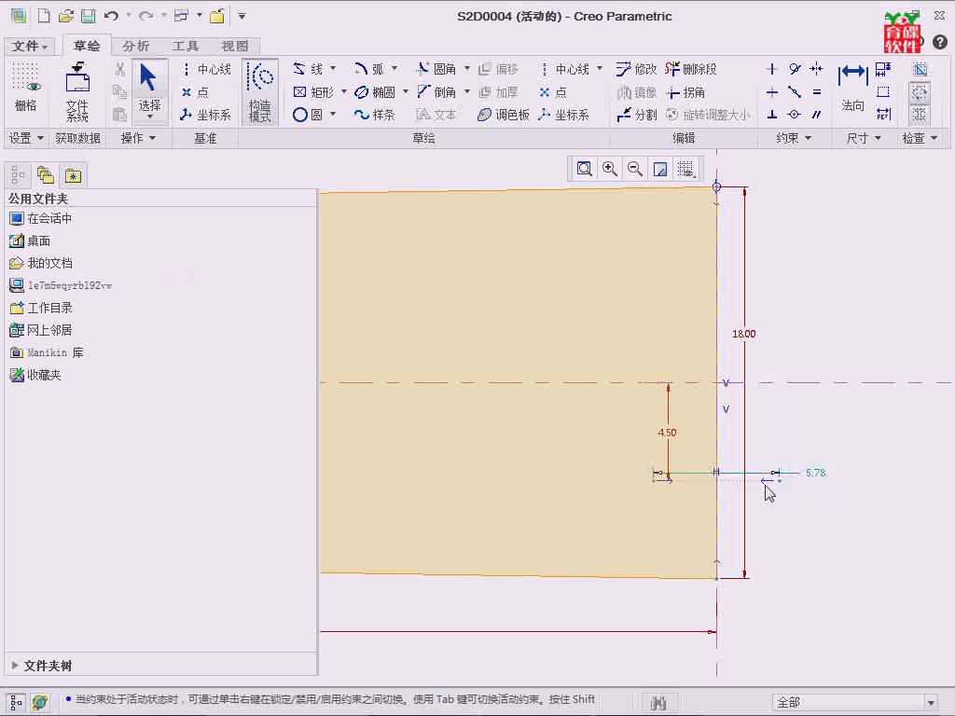The image size is (955, 716).
Task: Open the Manikin 库 library folder
Action: point(47,352)
